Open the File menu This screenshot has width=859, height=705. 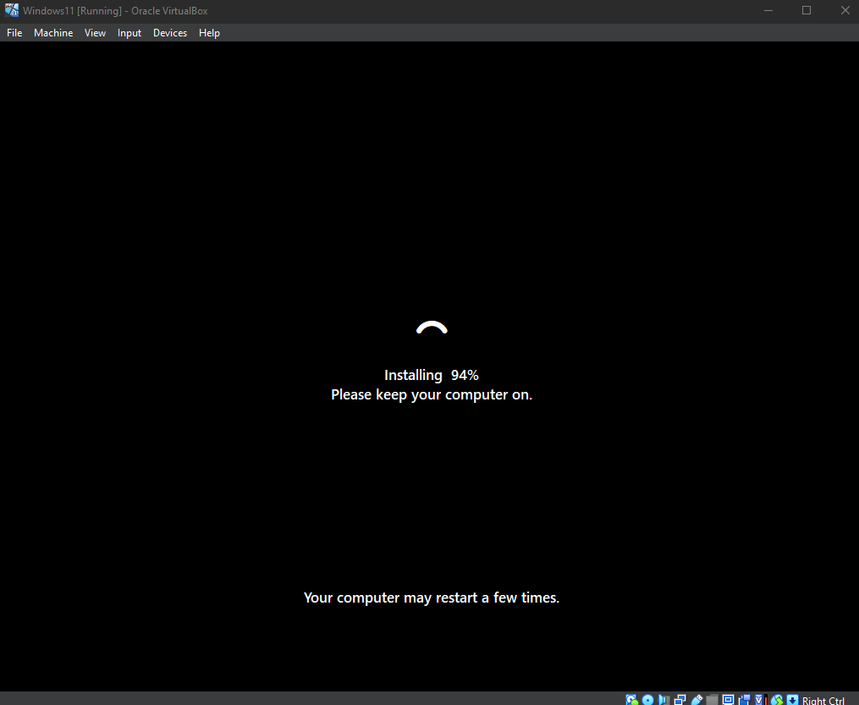tap(14, 33)
